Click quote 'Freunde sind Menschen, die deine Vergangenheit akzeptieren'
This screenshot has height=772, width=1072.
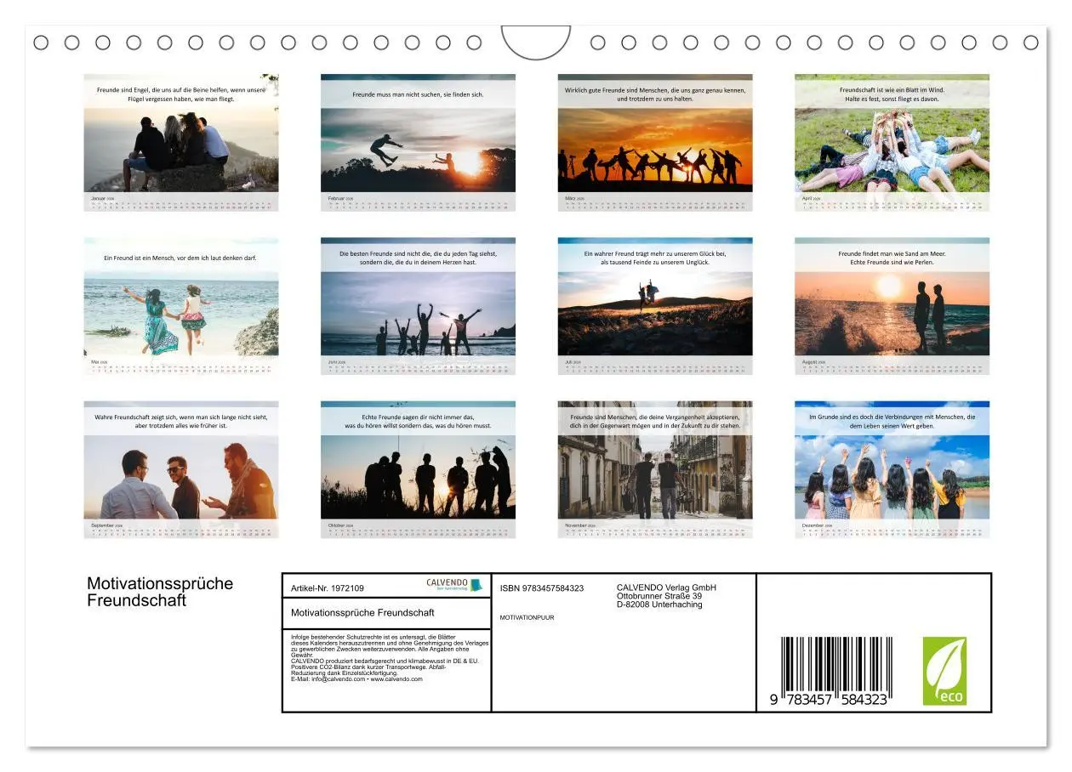[655, 417]
